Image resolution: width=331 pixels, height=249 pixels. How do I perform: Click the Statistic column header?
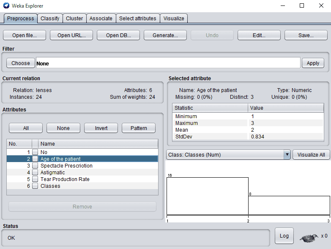click(210, 108)
